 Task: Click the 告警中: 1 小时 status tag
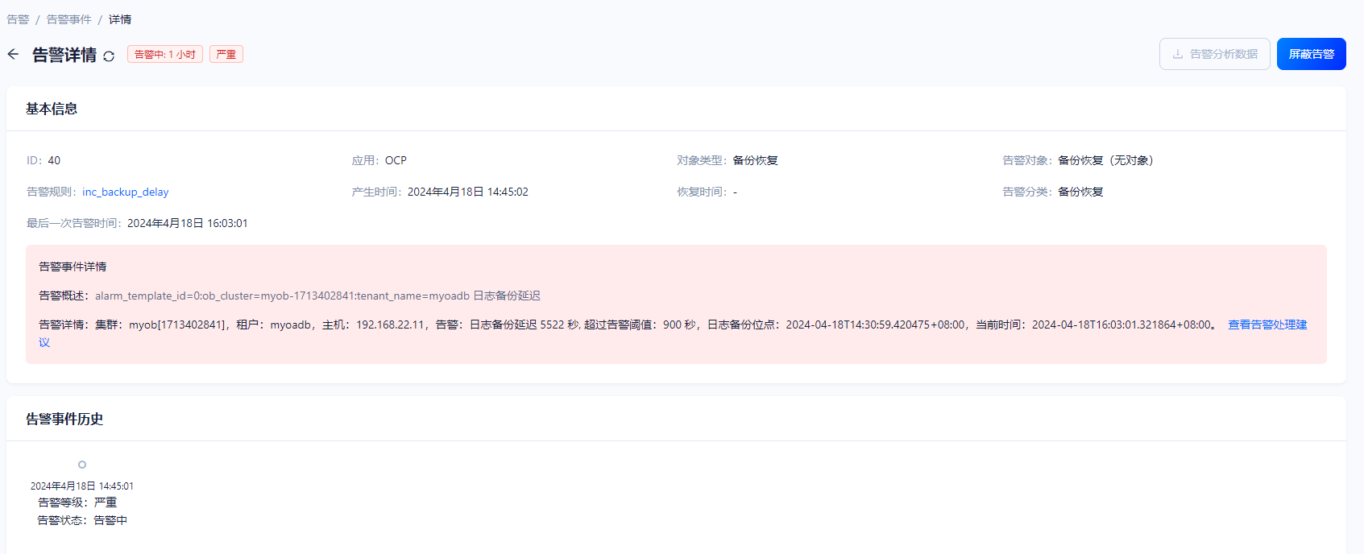coord(165,54)
